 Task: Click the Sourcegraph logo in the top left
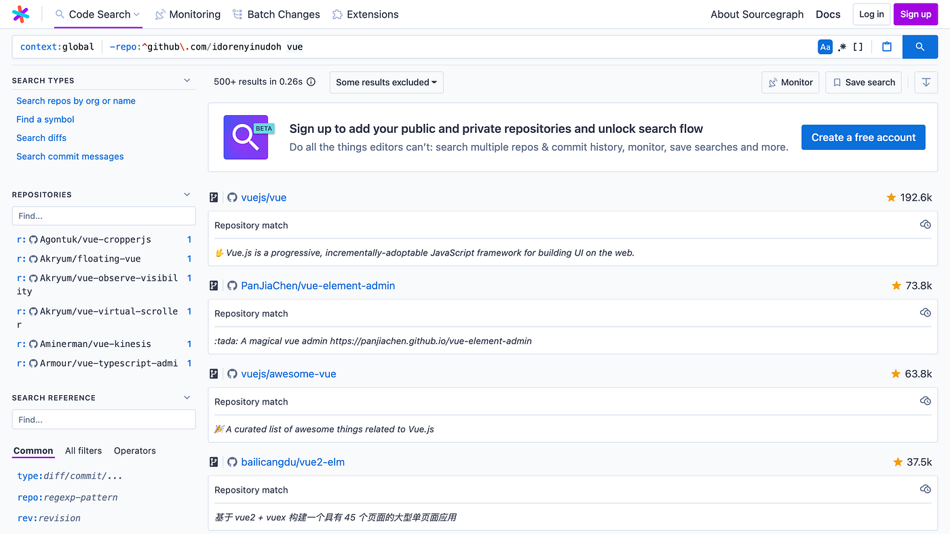tap(20, 14)
